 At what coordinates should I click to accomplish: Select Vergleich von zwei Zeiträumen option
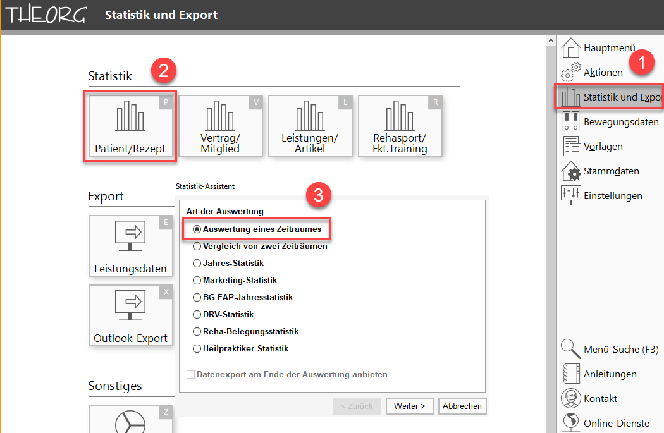[x=197, y=247]
